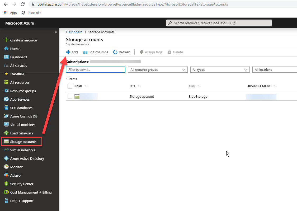Viewport: 297px width, 211px height.
Task: Click Add to create storage account
Action: (72, 52)
